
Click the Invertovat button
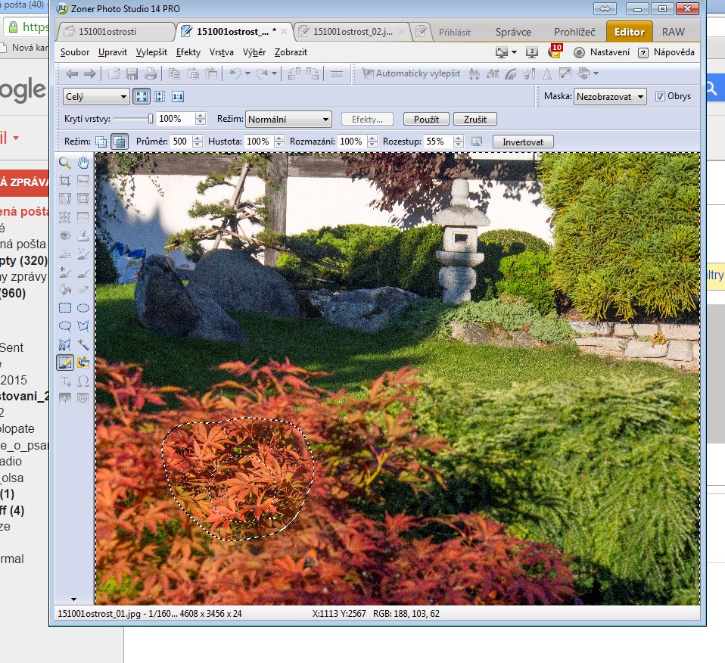point(523,142)
